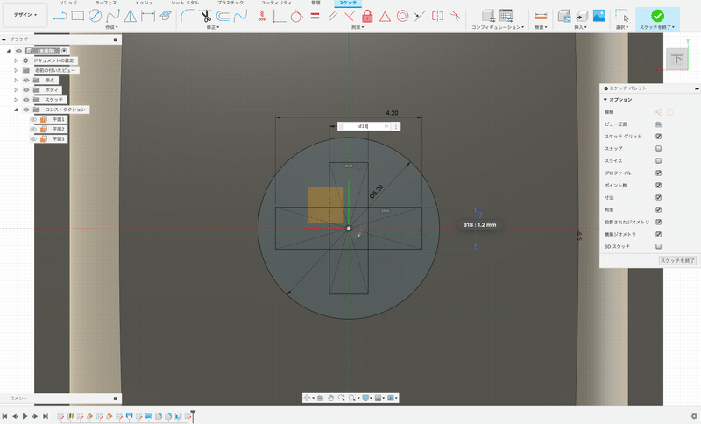Toggle the スライス checkbox
This screenshot has height=424, width=701.
click(658, 161)
